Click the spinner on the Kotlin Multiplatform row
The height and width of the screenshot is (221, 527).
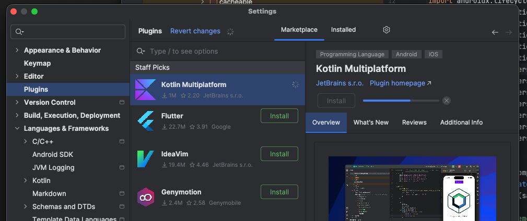tap(295, 84)
